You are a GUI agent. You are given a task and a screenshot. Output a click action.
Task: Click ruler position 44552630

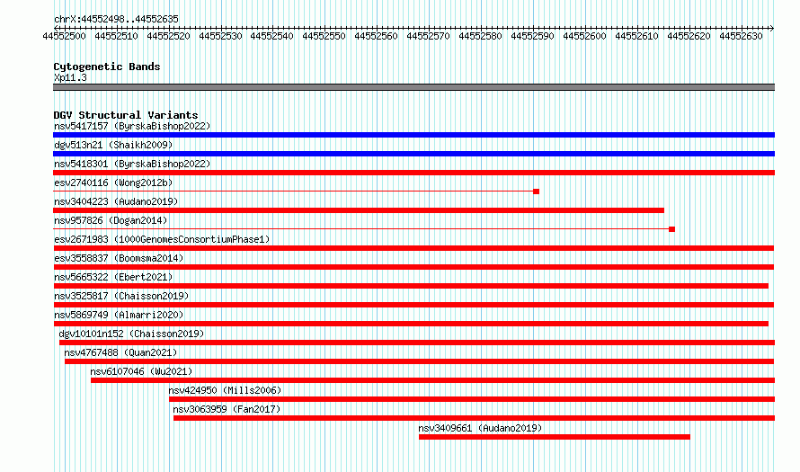tap(741, 36)
